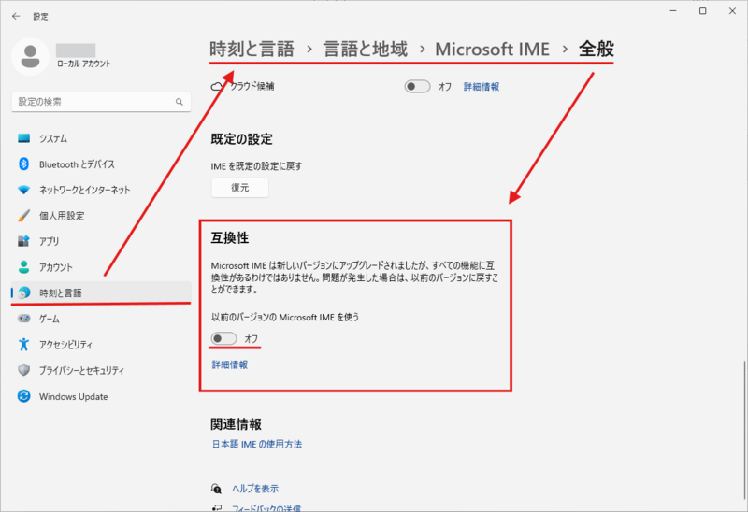This screenshot has height=512, width=748.
Task: Open 詳細情報 link beside クラウド候補
Action: click(x=482, y=87)
